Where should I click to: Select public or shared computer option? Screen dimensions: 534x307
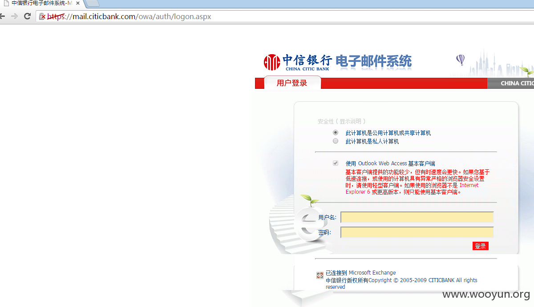pos(336,132)
